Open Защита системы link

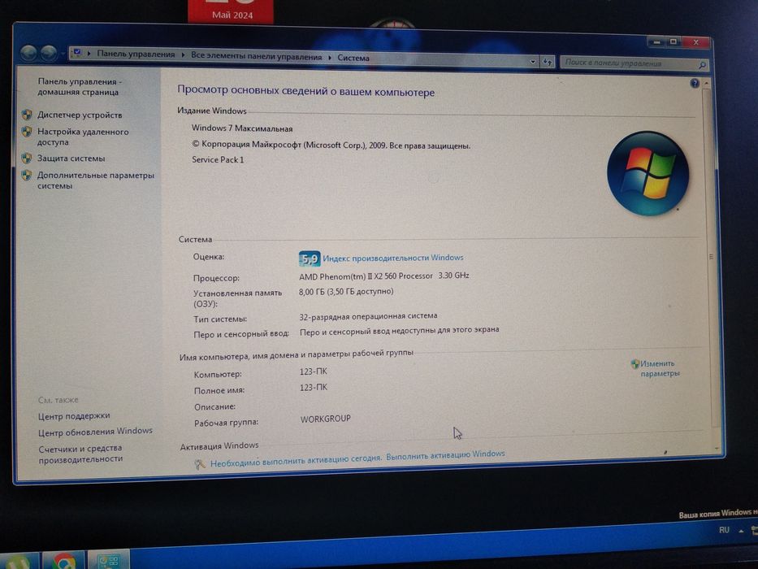tap(71, 159)
